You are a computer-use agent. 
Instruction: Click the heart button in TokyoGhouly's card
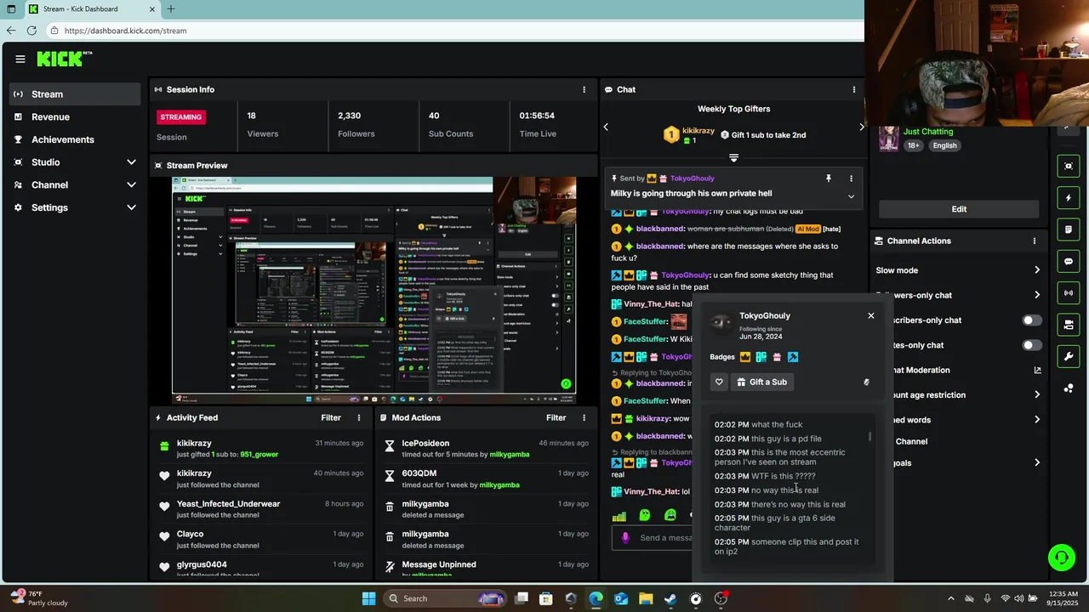coord(719,382)
